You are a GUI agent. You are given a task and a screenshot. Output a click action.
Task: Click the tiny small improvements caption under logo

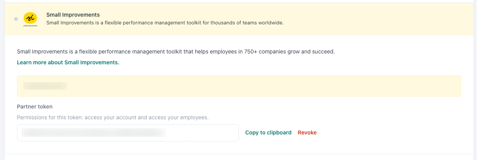point(30,26)
